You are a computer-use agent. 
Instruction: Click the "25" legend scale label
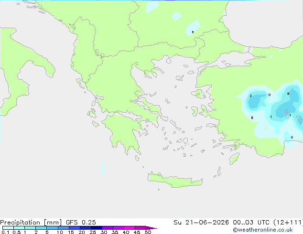93,232
